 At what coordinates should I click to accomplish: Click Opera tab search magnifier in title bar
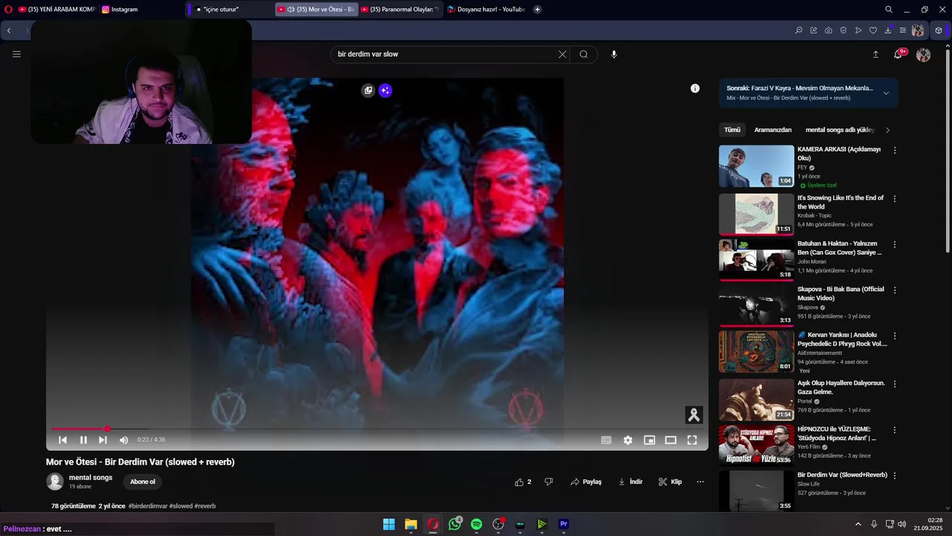pyautogui.click(x=889, y=10)
